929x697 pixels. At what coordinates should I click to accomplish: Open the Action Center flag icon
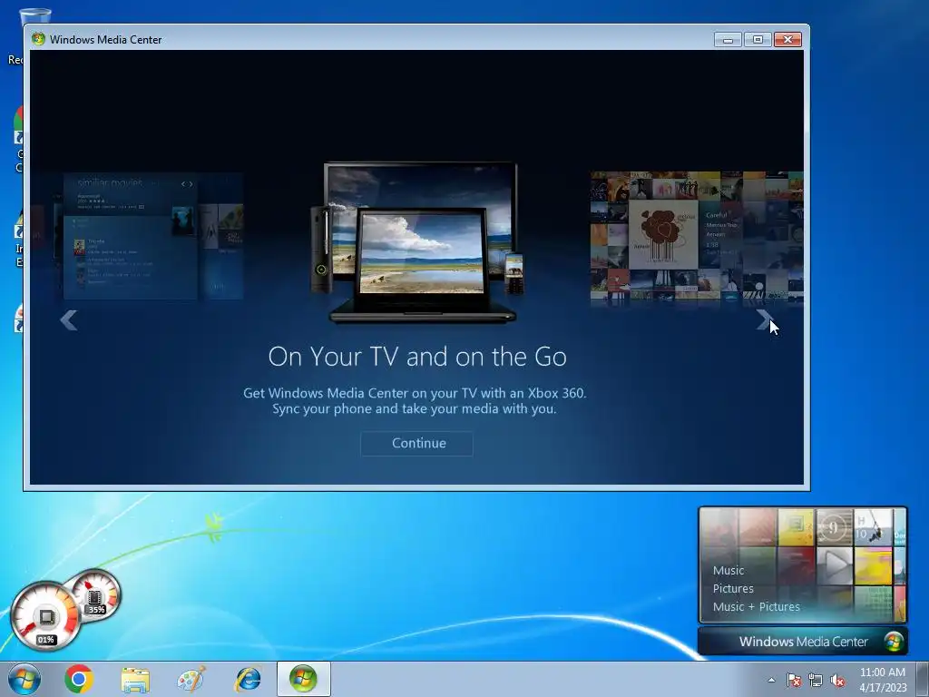[x=794, y=680]
